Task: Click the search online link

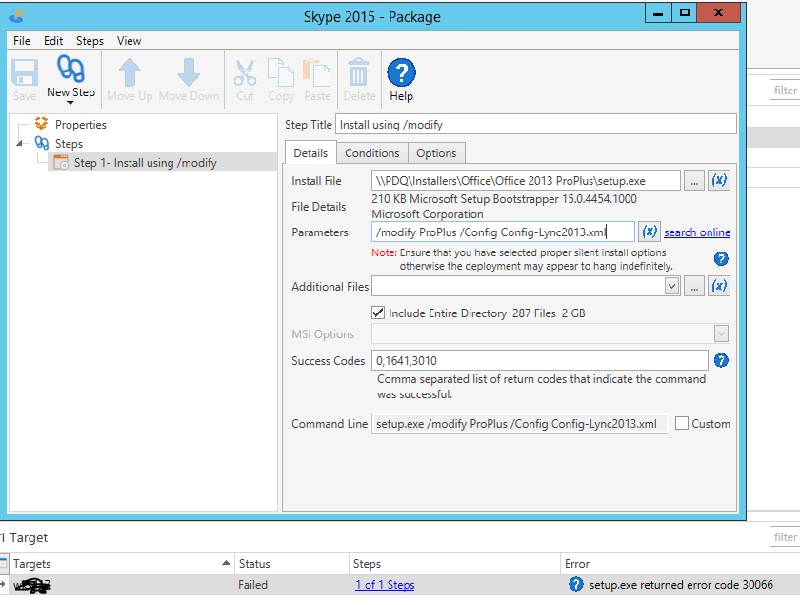Action: [x=697, y=232]
